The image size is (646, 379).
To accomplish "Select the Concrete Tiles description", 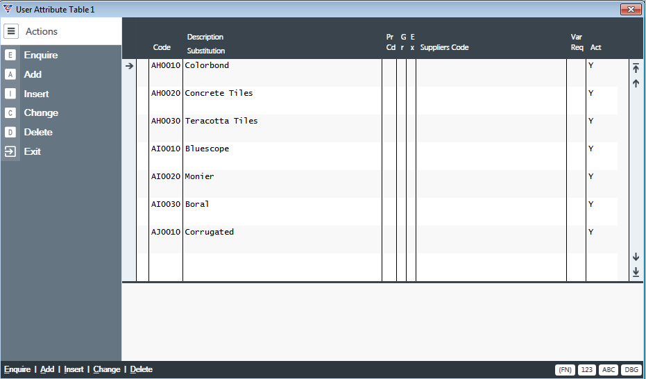I will click(x=219, y=93).
